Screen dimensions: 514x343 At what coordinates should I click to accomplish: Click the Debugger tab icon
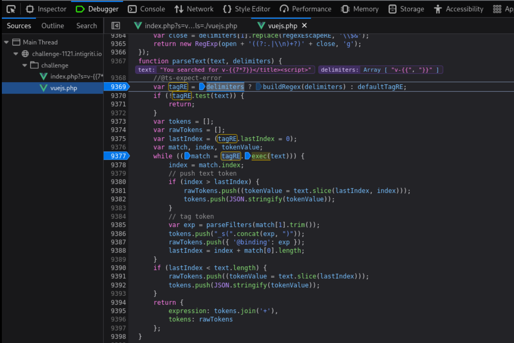[80, 9]
